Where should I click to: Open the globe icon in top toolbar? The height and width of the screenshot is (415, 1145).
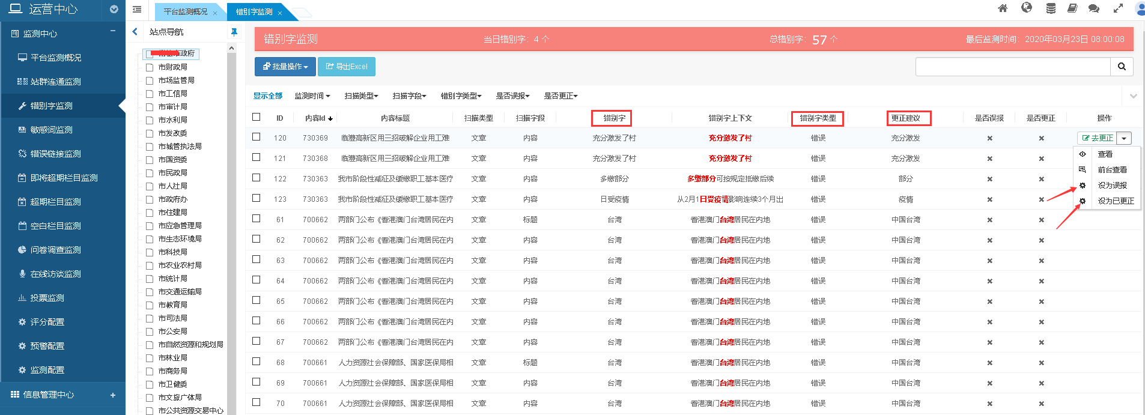coord(1027,8)
